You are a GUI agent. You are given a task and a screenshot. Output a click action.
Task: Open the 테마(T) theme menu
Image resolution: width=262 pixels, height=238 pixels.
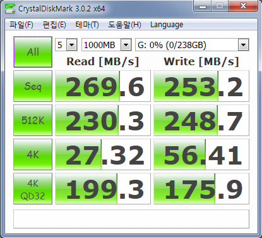[x=87, y=25]
